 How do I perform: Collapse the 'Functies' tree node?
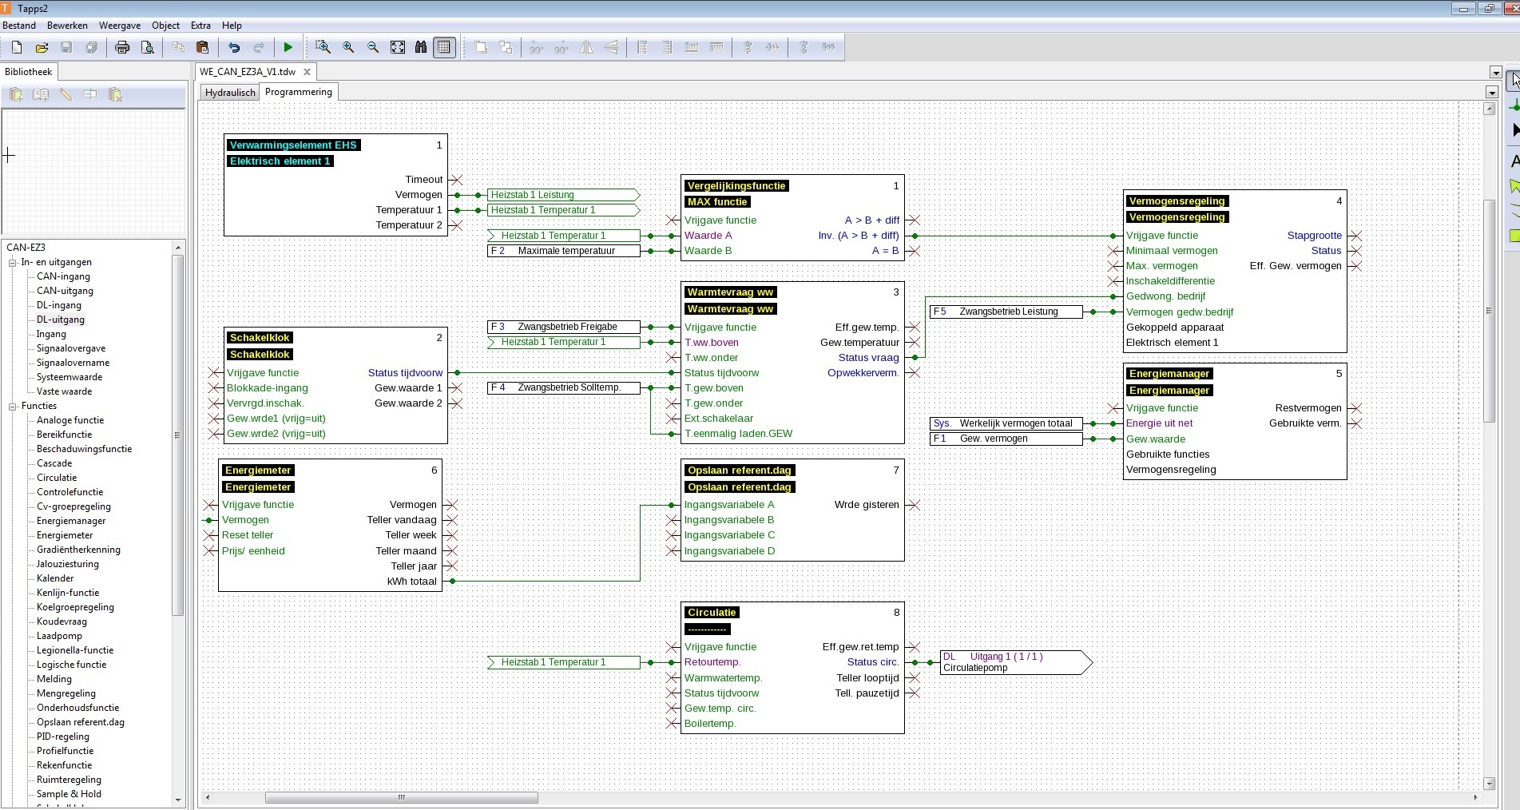pos(13,406)
